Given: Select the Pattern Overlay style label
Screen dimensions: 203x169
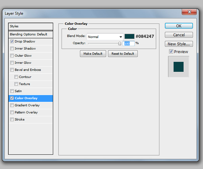Looking at the screenshot, I should coord(26,112).
